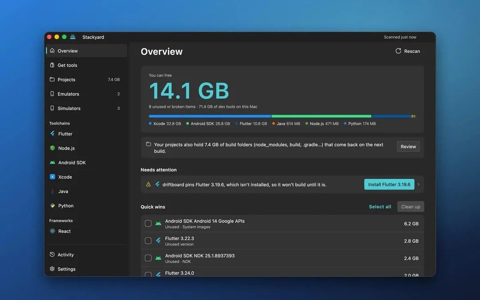Click the folder icon in build folders notice
The width and height of the screenshot is (480, 300).
[148, 144]
